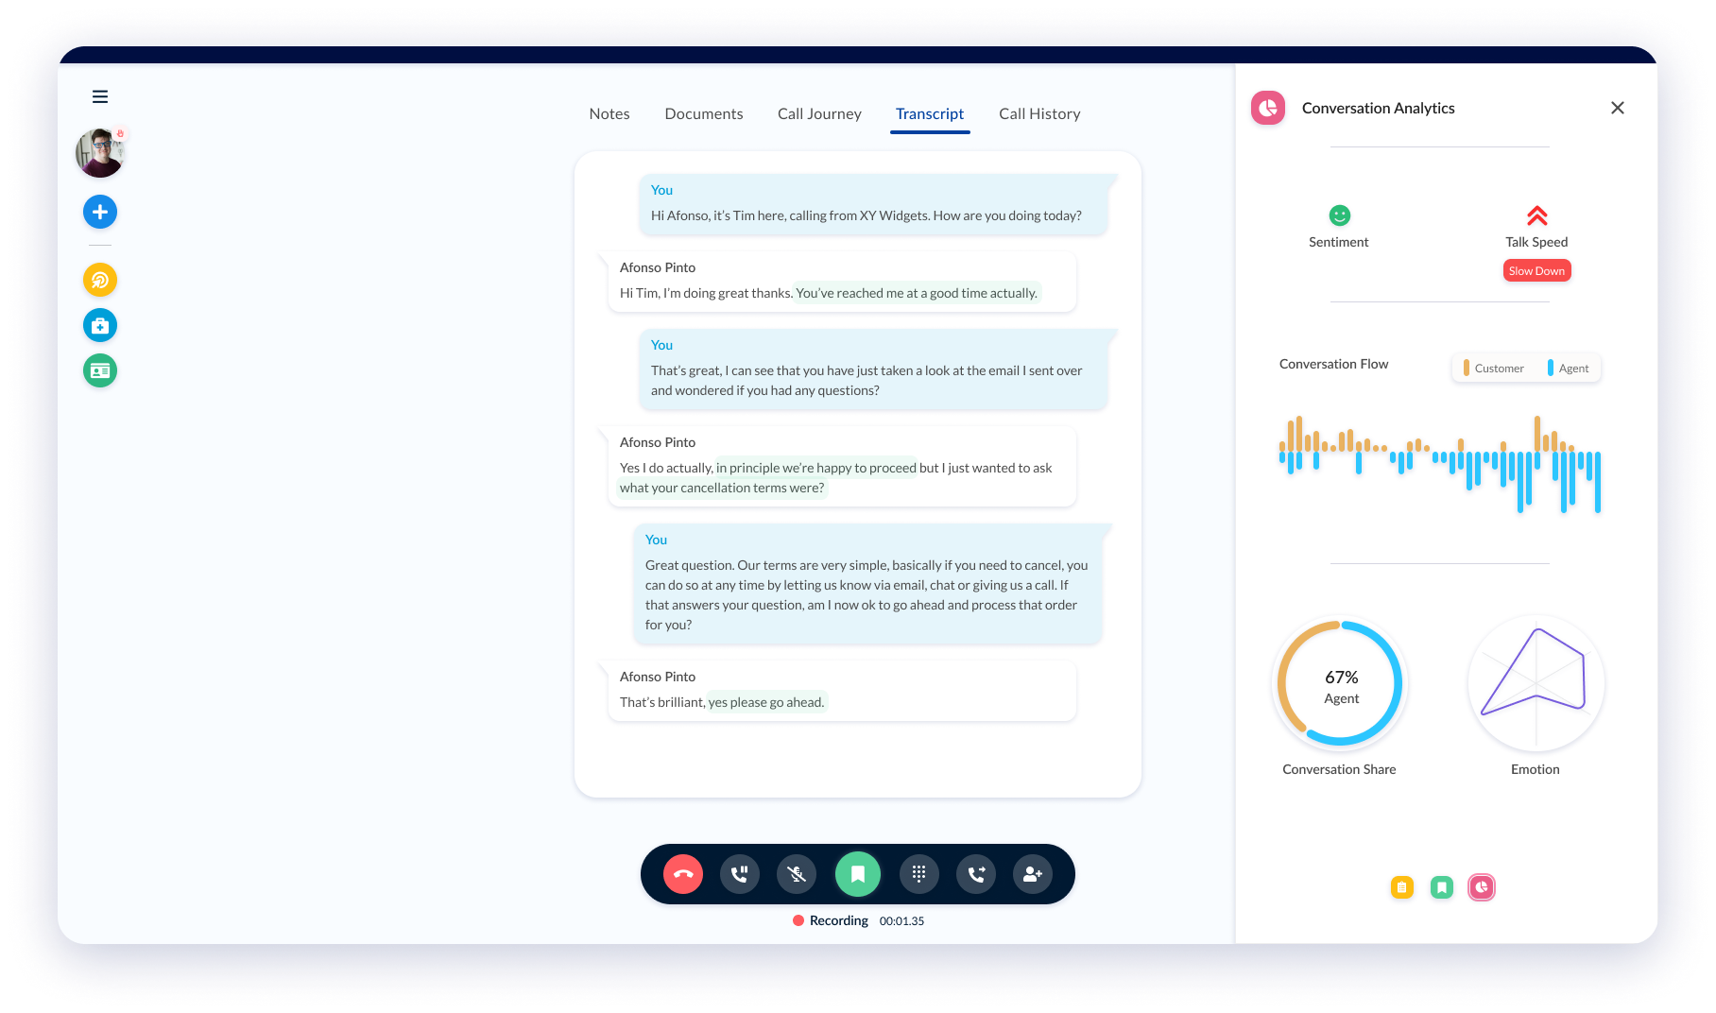Open the yellow notes panel icon
This screenshot has height=1013, width=1716.
pos(1402,887)
